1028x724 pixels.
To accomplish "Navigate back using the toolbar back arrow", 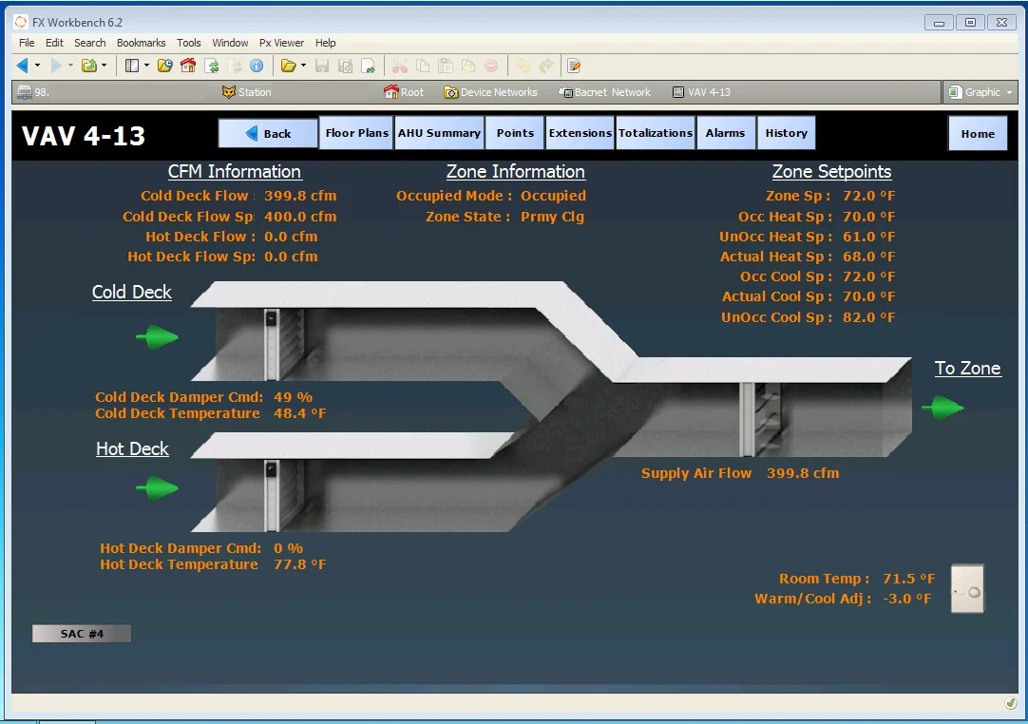I will (21, 66).
